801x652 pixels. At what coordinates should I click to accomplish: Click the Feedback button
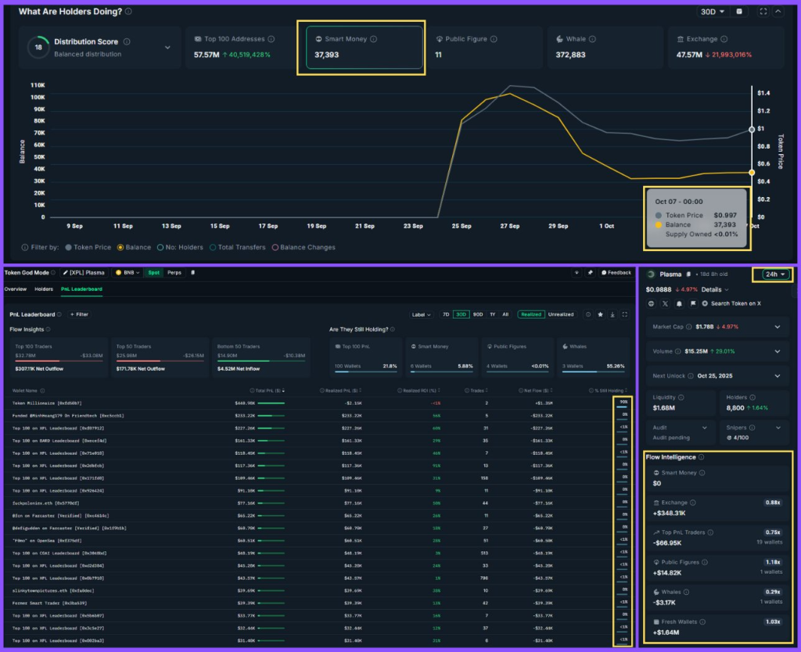pos(616,273)
